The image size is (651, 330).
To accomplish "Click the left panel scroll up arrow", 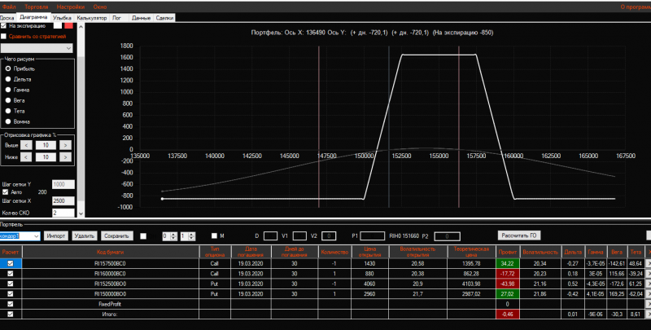I will pos(81,27).
